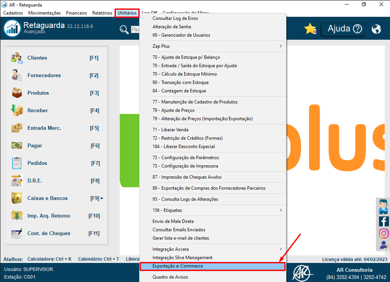Click the search magnifier icon
This screenshot has height=282, width=390.
point(124,30)
